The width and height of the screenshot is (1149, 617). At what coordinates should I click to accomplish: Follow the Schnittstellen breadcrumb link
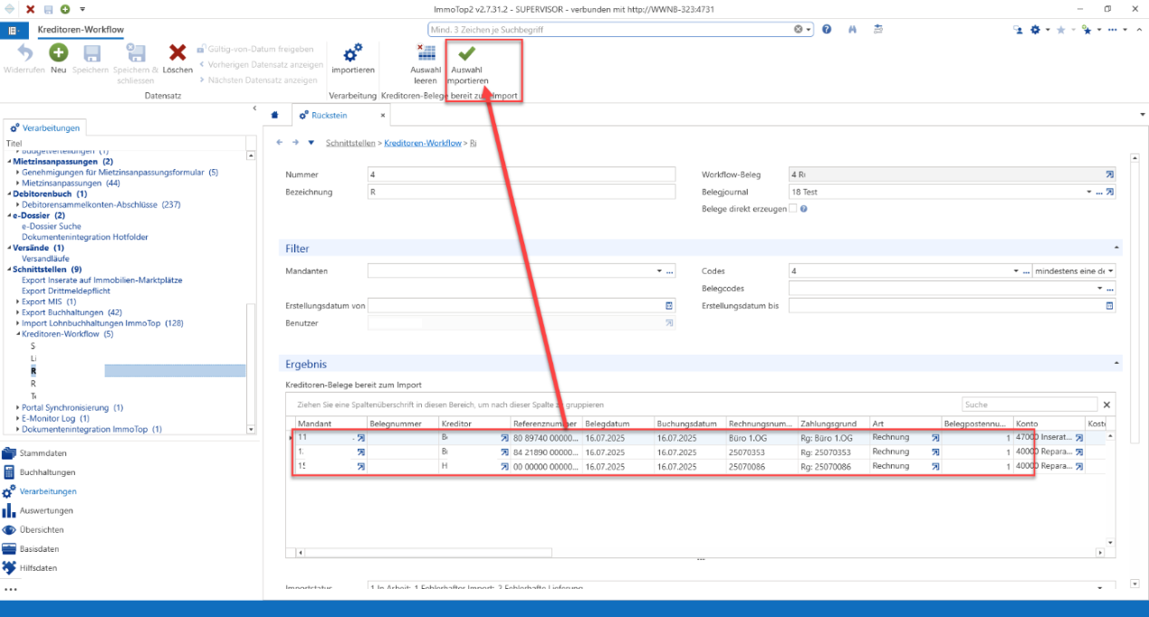[352, 143]
